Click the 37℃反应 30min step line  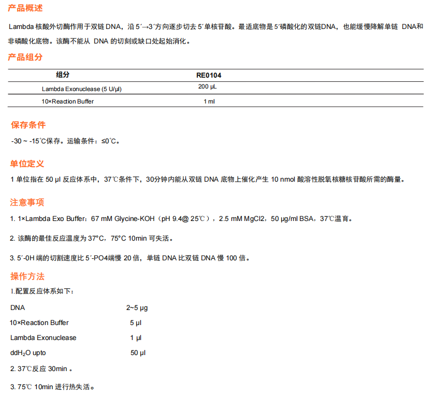pos(41,370)
